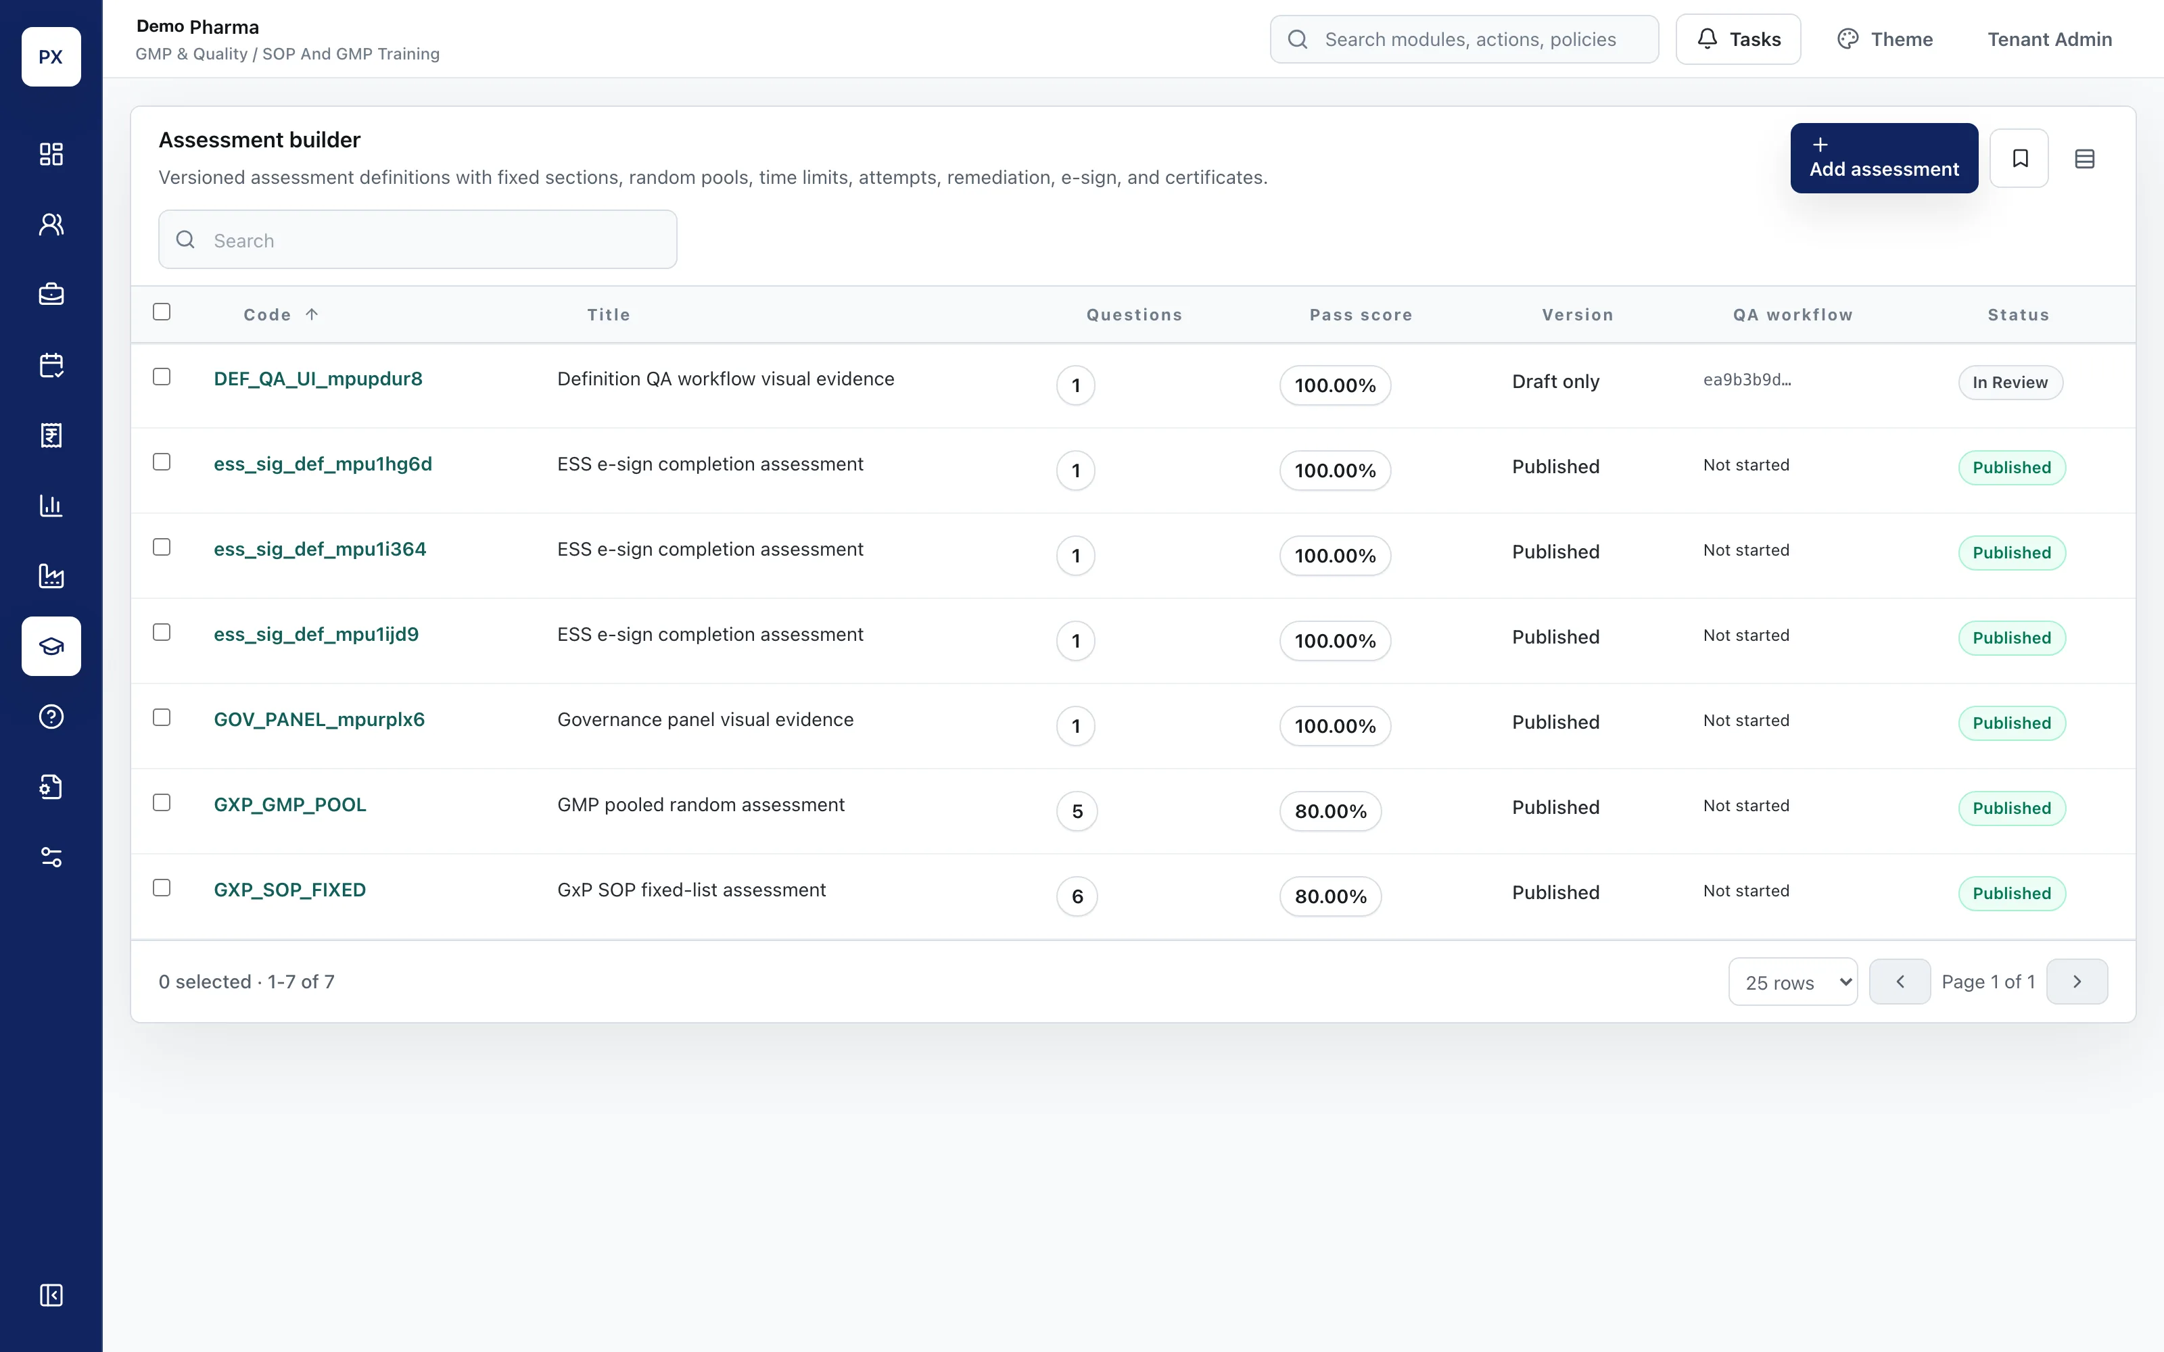Open the ess_sig_def_mpu1i364 assessment link
Viewport: 2164px width, 1352px height.
point(320,549)
